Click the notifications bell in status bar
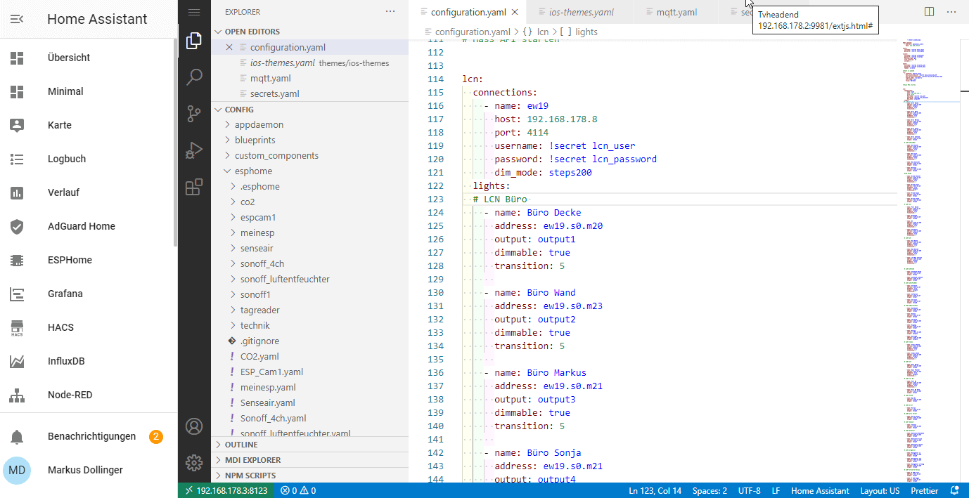 954,490
